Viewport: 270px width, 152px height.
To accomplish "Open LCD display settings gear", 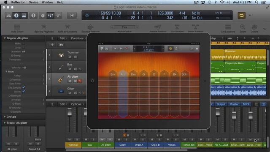I will (x=87, y=16).
